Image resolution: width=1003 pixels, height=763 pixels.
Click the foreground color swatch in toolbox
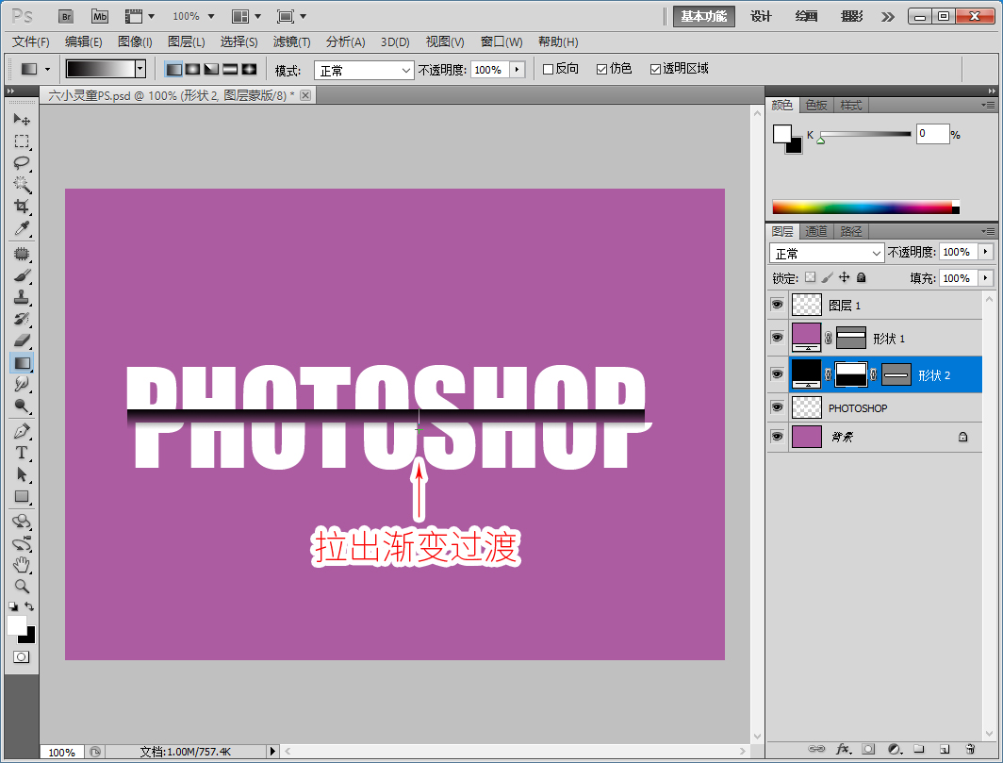[x=16, y=624]
